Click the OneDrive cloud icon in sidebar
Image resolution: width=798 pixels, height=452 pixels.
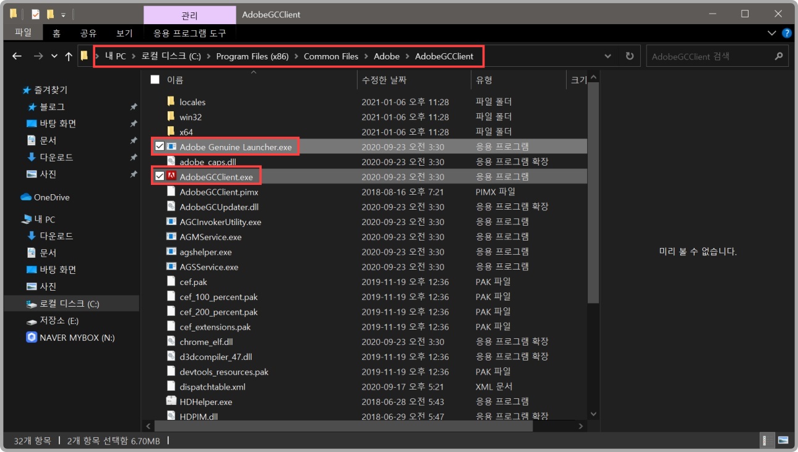pyautogui.click(x=26, y=197)
